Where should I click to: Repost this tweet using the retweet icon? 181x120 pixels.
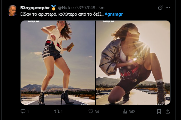pyautogui.click(x=57, y=111)
